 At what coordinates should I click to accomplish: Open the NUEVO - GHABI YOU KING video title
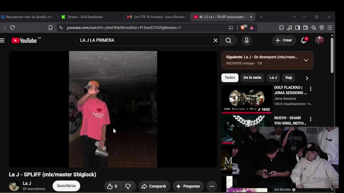coord(290,121)
